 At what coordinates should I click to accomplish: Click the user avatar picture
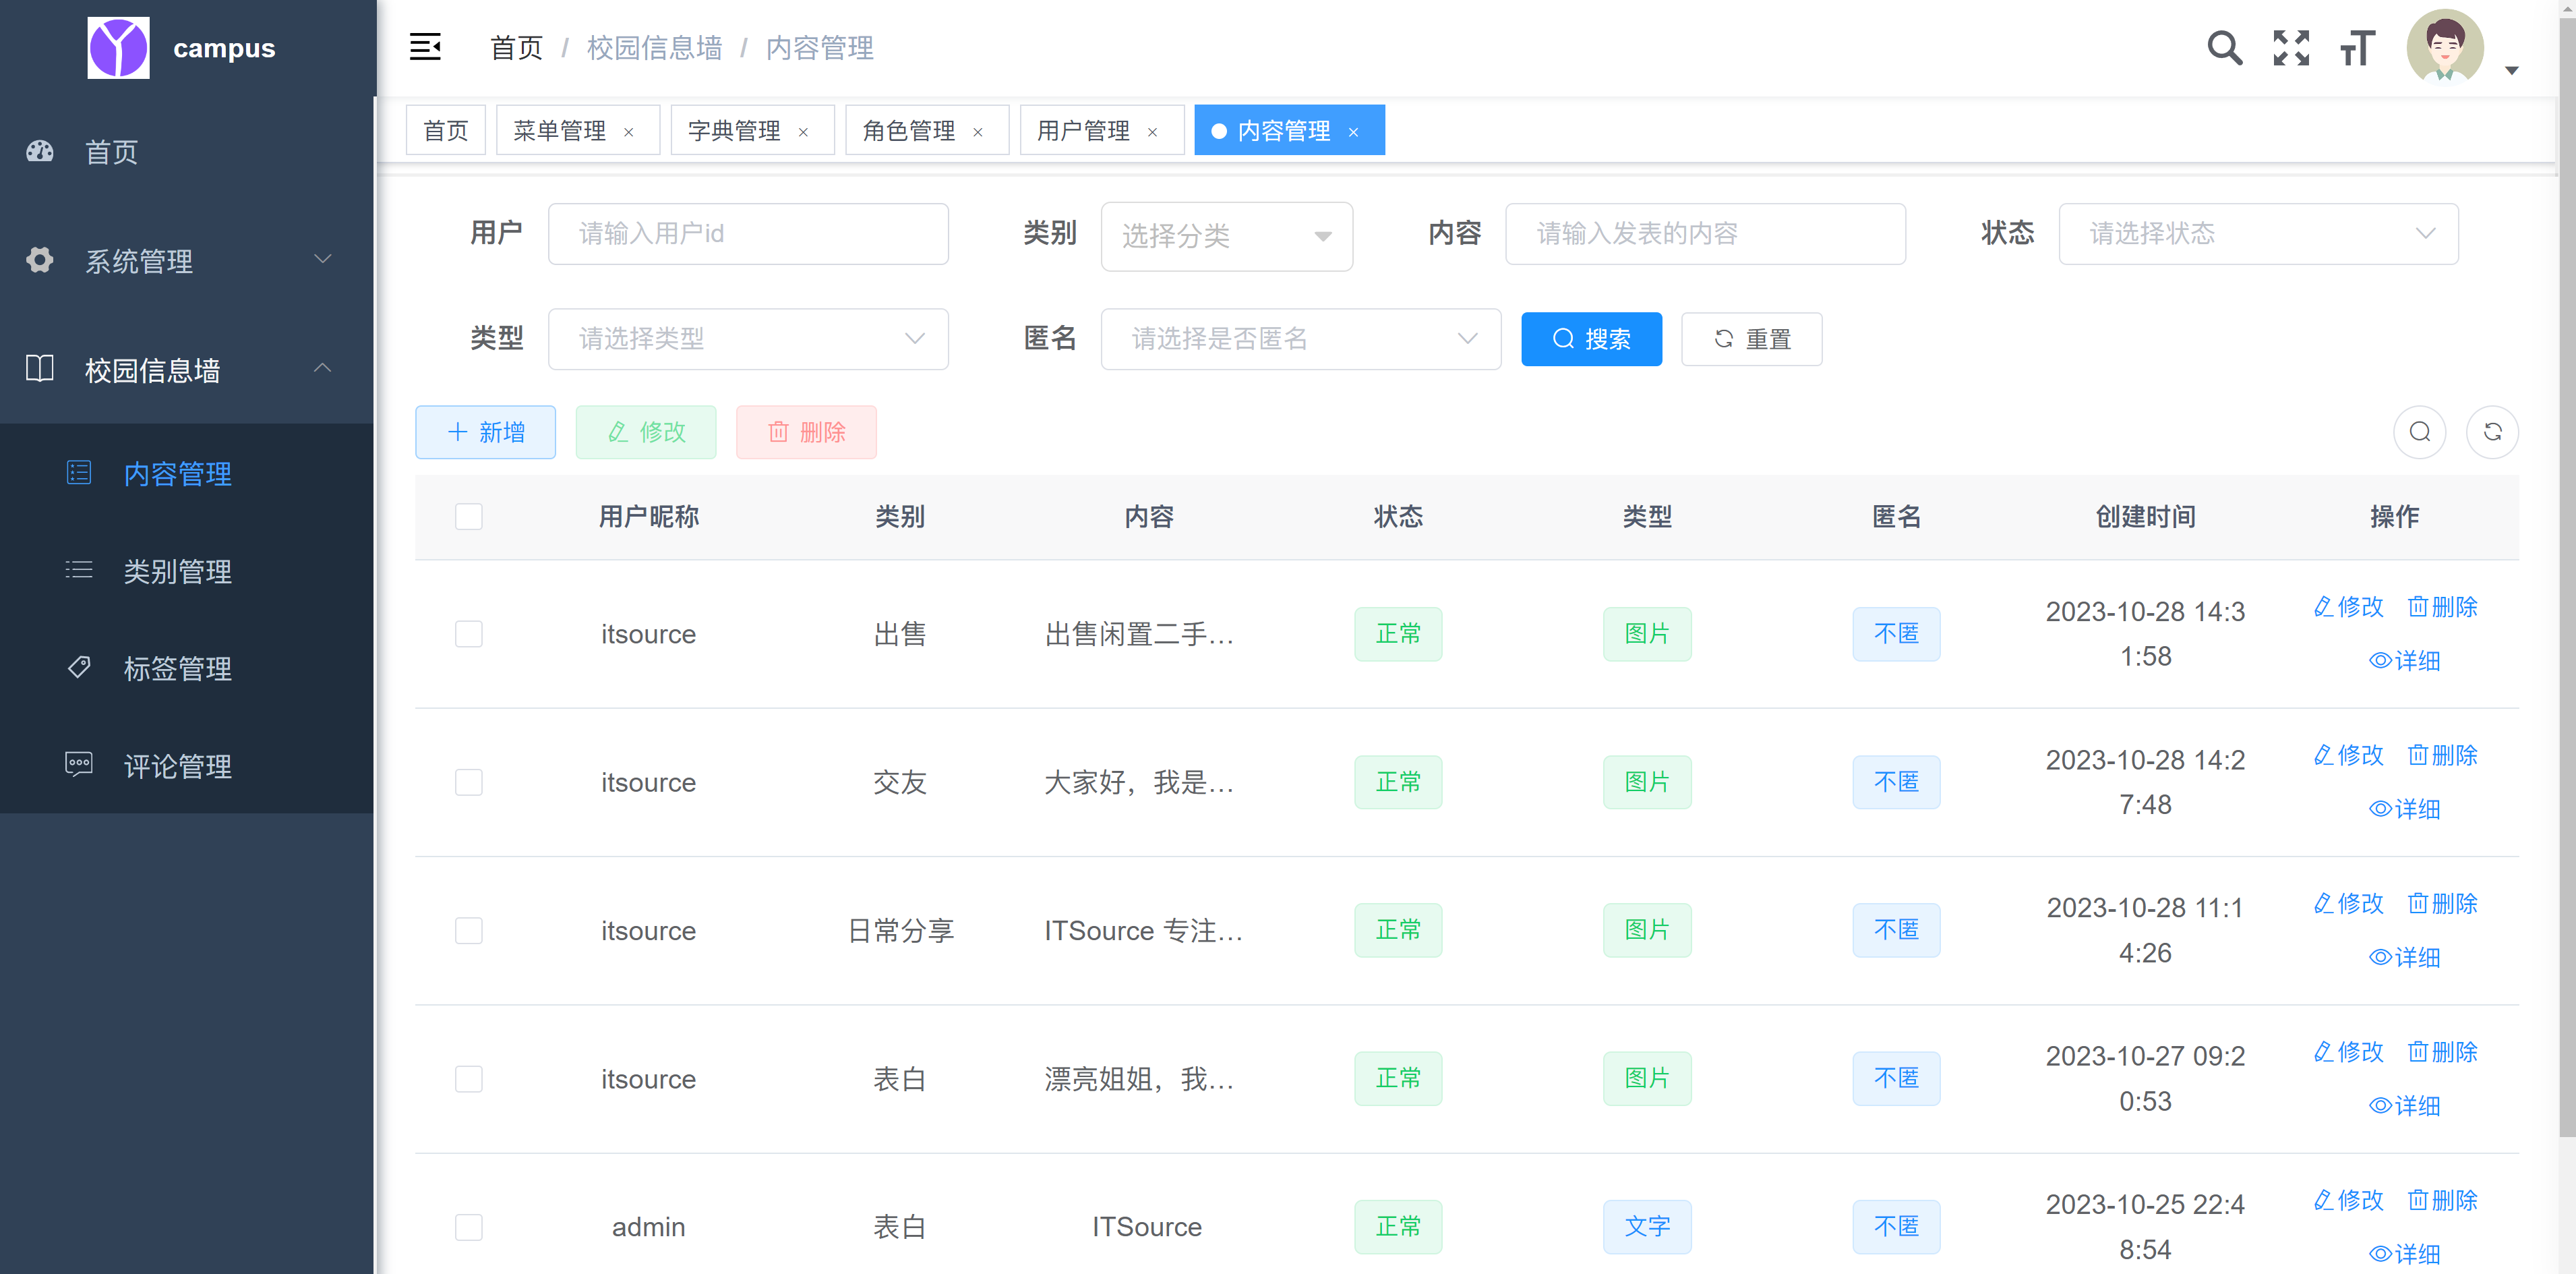point(2444,48)
